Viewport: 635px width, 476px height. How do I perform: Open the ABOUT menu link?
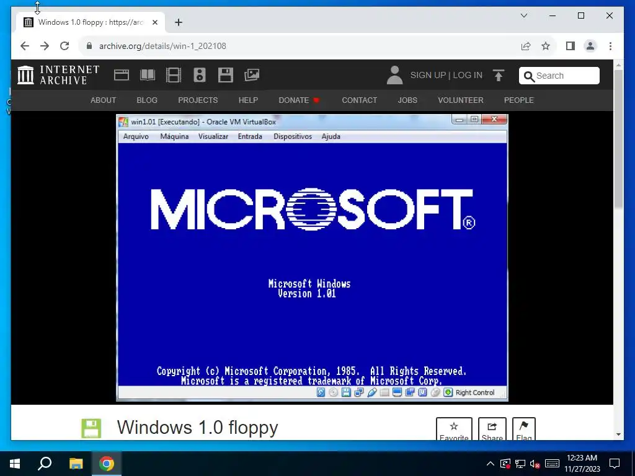pyautogui.click(x=104, y=100)
